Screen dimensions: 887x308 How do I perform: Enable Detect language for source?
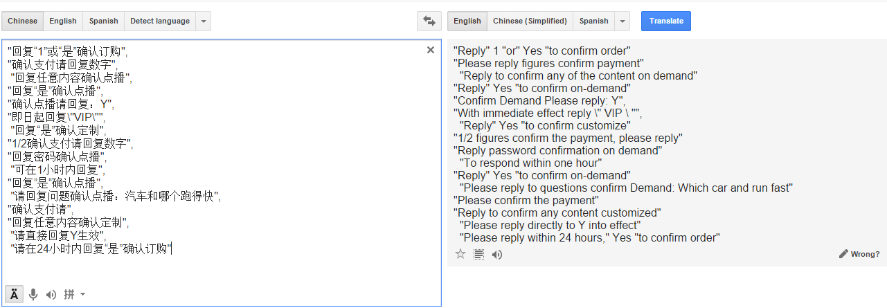160,21
